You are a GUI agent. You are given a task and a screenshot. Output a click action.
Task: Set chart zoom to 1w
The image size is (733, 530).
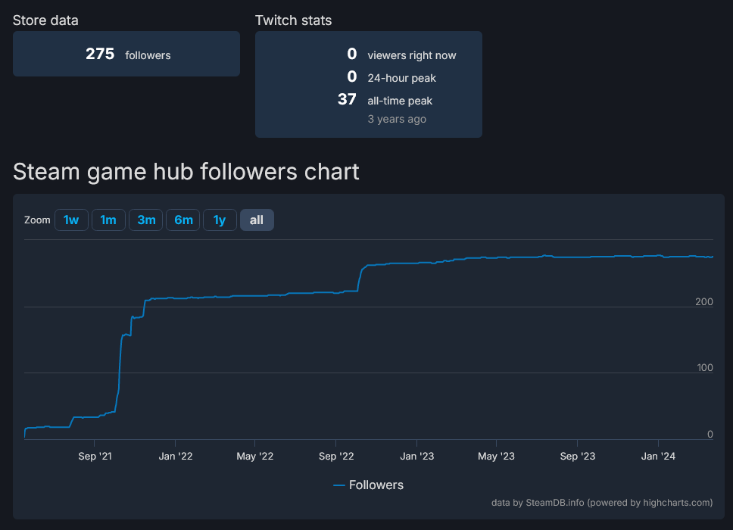pyautogui.click(x=71, y=220)
